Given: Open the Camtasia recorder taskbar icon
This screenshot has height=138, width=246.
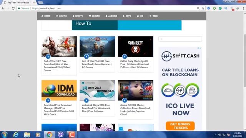Looking at the screenshot, I should pos(71,135).
